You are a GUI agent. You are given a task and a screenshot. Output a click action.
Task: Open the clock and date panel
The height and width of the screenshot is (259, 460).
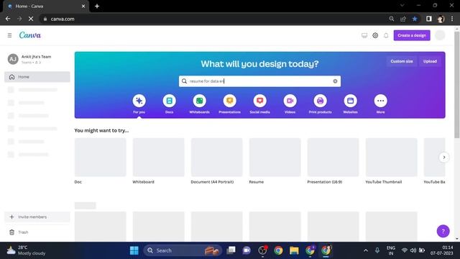click(441, 250)
